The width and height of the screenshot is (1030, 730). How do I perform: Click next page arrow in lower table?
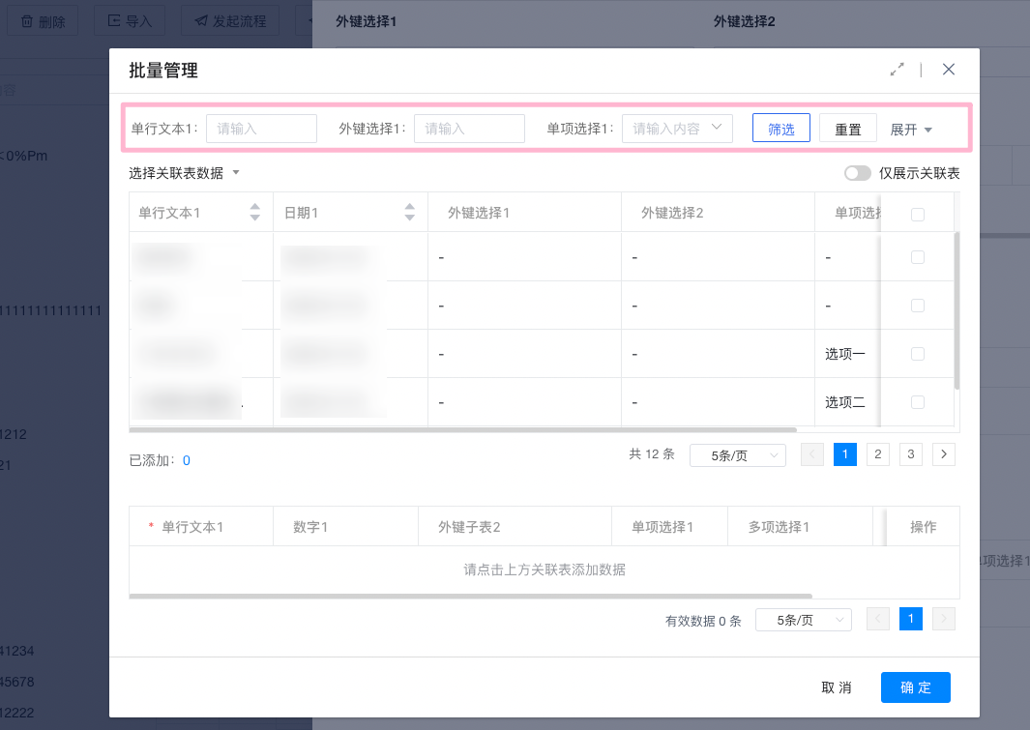944,620
